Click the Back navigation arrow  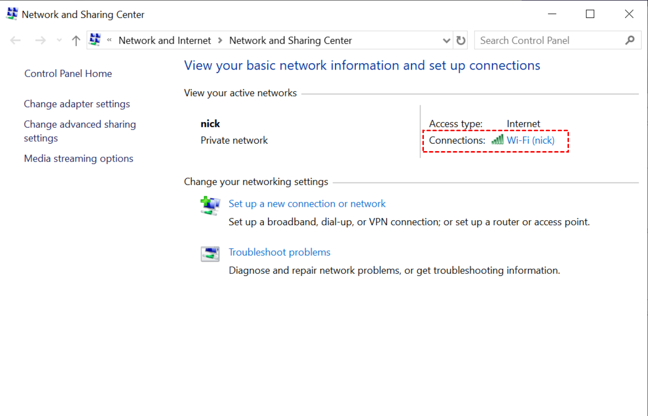pos(15,41)
